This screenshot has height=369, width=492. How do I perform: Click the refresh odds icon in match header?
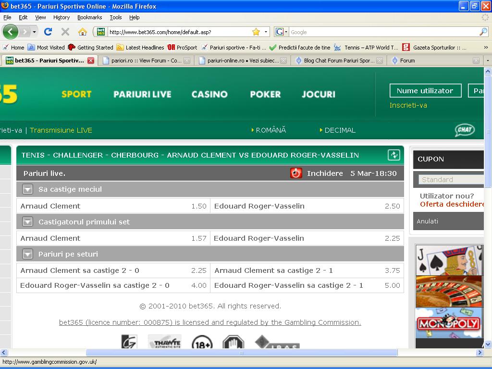(x=394, y=155)
